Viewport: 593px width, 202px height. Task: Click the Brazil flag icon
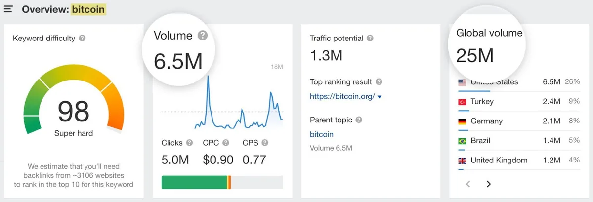point(463,141)
